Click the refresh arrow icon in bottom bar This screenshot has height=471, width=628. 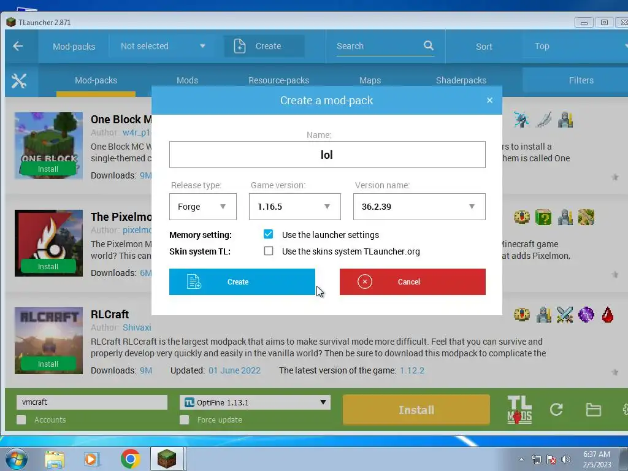coord(556,410)
